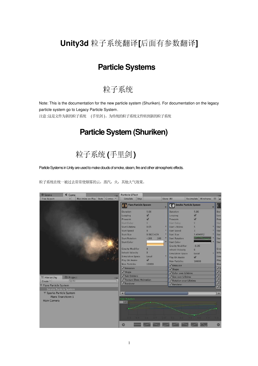Disable Sub Emitters module in Flare system
This screenshot has height=366, width=258.
pyautogui.click(x=123, y=276)
